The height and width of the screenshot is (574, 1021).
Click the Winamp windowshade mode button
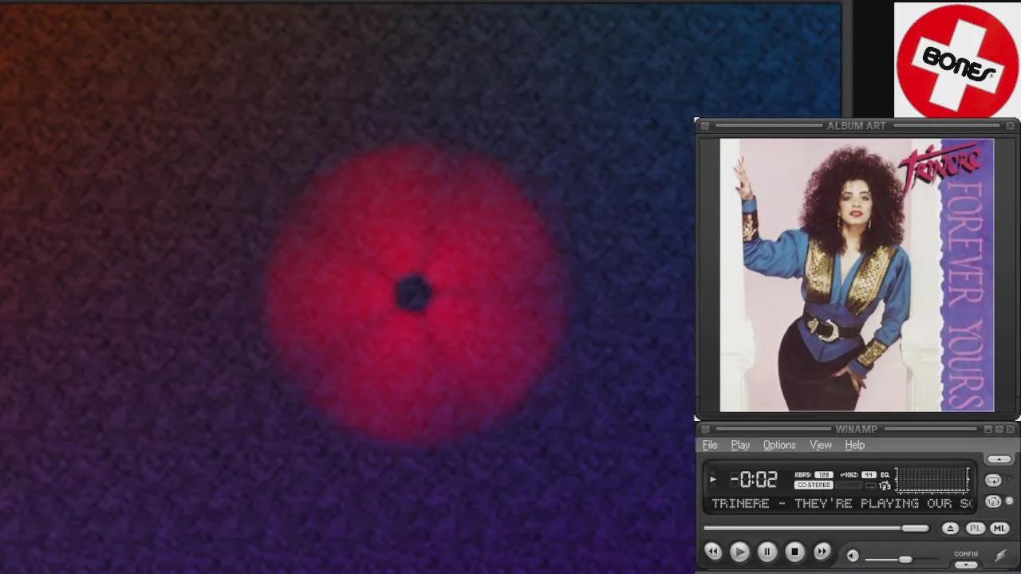(999, 430)
